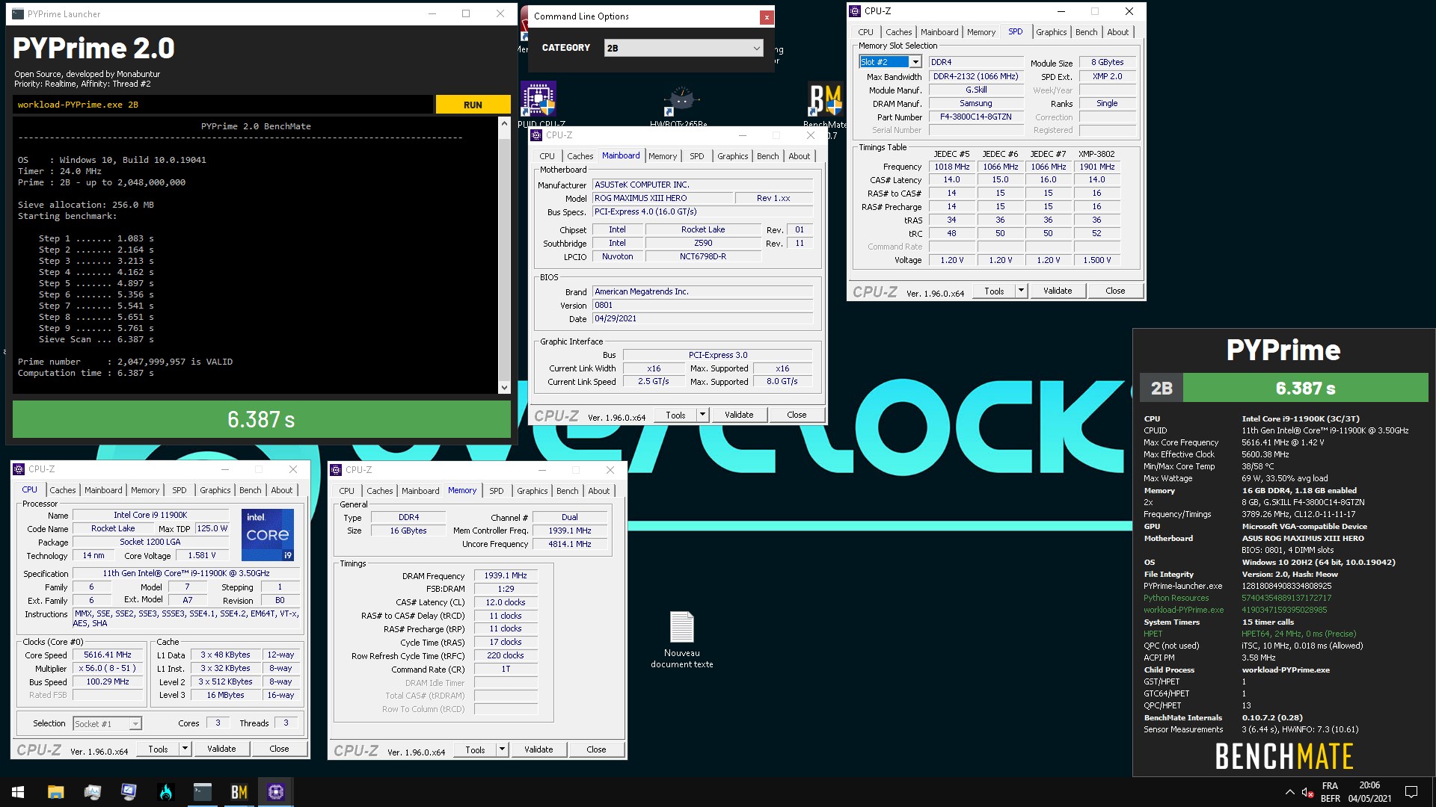Screen dimensions: 1436x807
Task: Click Validate in CPU tab window
Action: tap(221, 749)
